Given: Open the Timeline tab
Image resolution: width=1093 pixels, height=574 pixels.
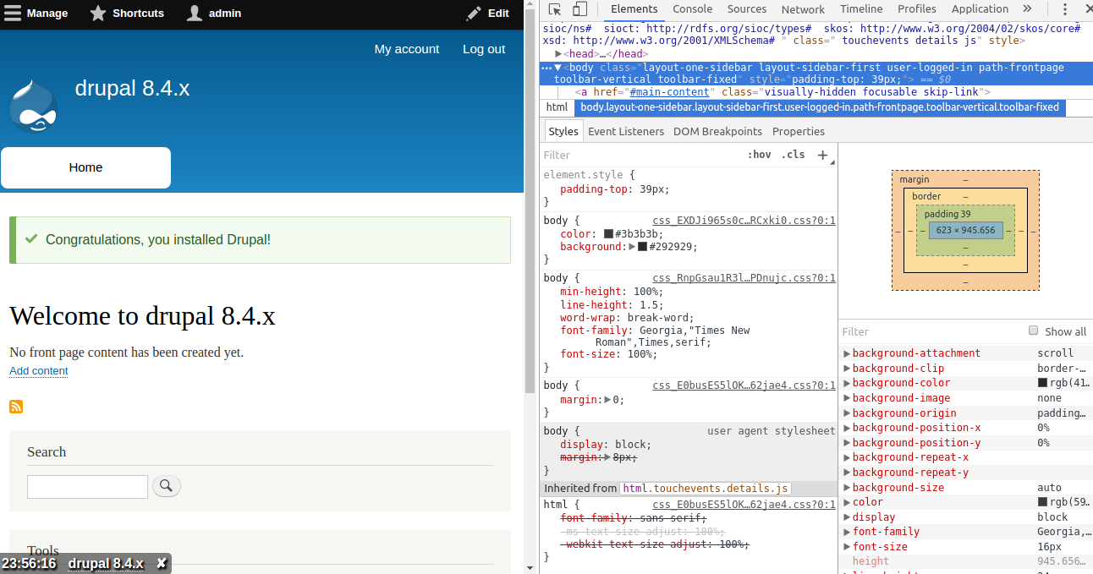Looking at the screenshot, I should pyautogui.click(x=861, y=9).
